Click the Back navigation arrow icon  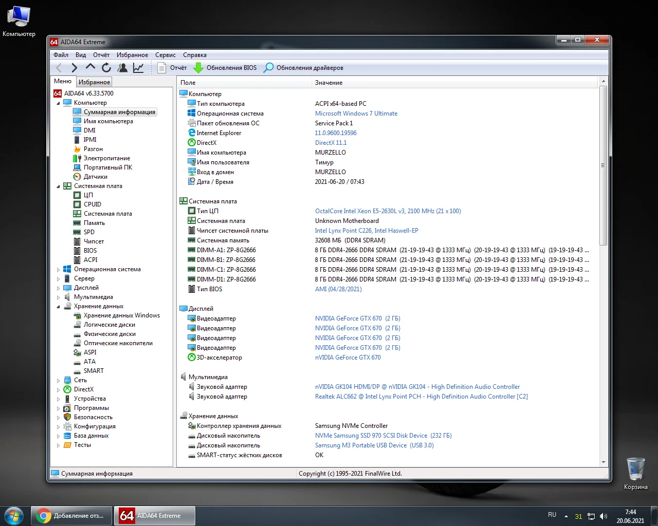pyautogui.click(x=59, y=68)
